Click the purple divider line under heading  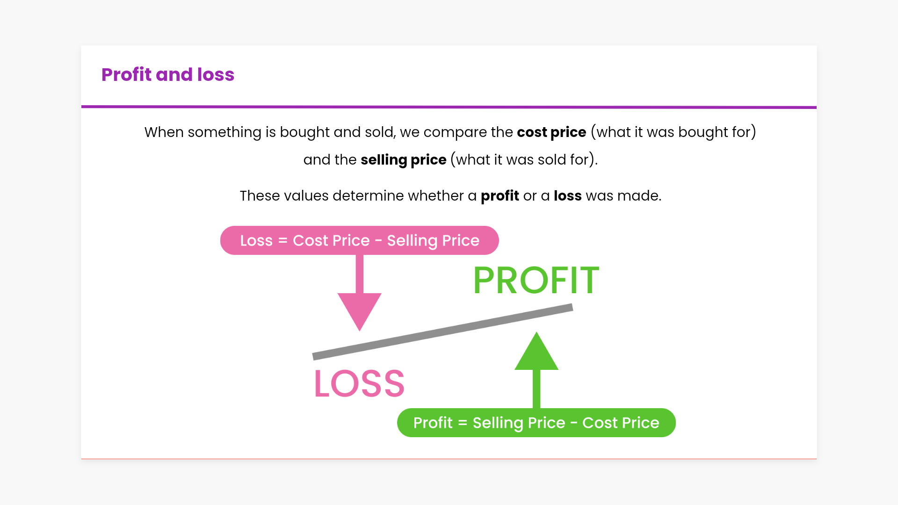[x=449, y=107]
